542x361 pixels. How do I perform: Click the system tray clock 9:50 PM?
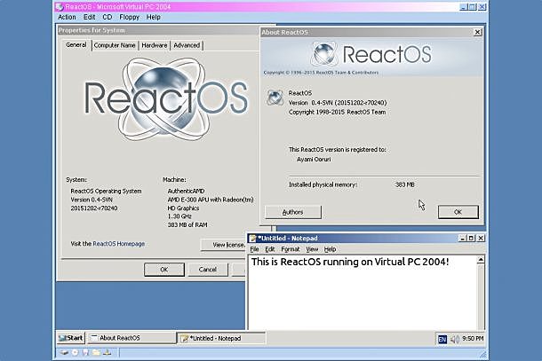point(473,339)
